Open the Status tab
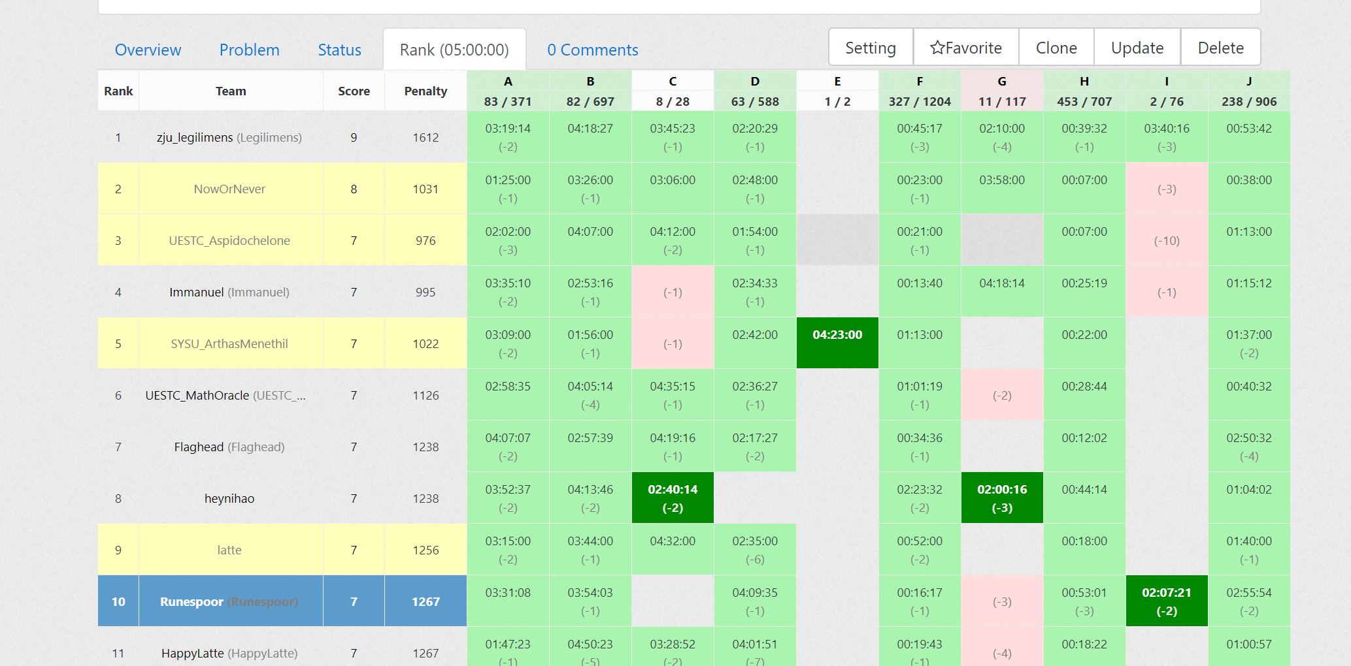This screenshot has width=1351, height=666. coord(339,50)
